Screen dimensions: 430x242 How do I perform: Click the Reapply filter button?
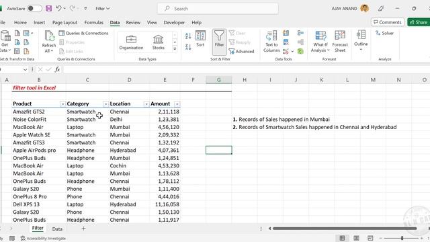(x=240, y=42)
